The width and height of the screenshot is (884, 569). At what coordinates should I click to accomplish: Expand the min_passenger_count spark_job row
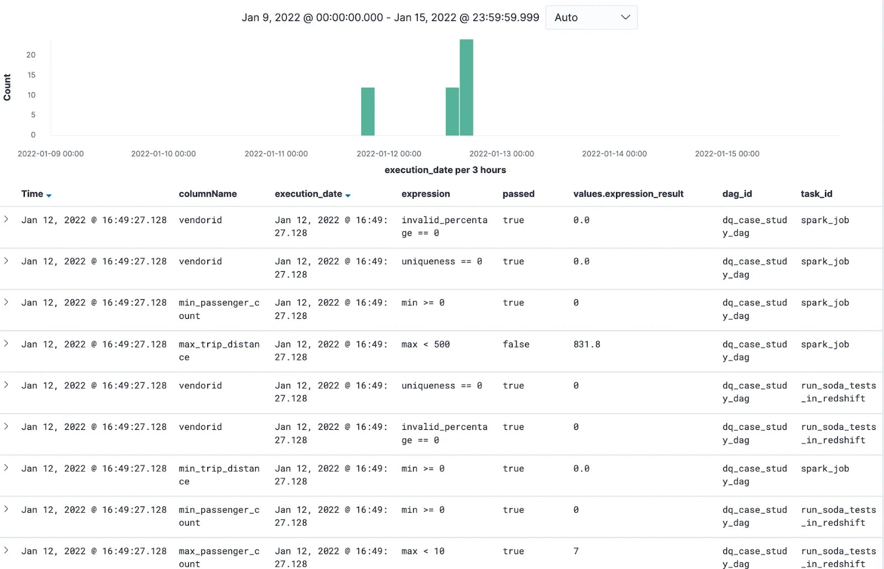pos(6,302)
